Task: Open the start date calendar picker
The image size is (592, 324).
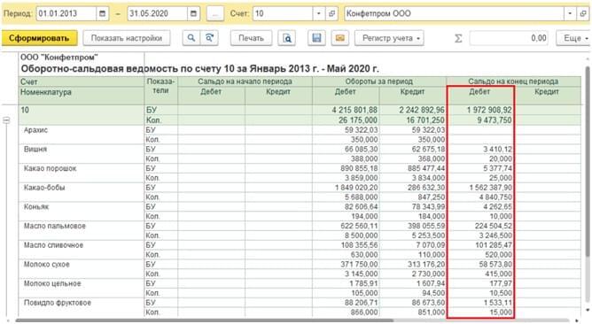Action: [x=102, y=13]
